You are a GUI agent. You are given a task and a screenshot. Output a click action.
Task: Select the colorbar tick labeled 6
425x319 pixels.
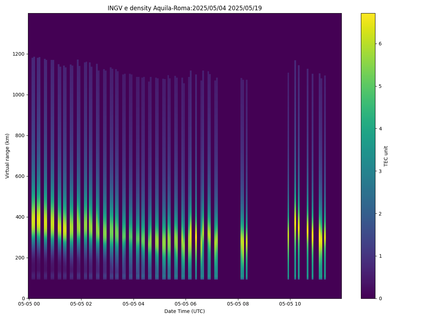(x=380, y=44)
